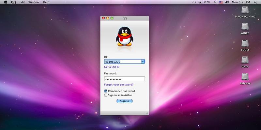Minimize the QQ window with yellow button

108,18
